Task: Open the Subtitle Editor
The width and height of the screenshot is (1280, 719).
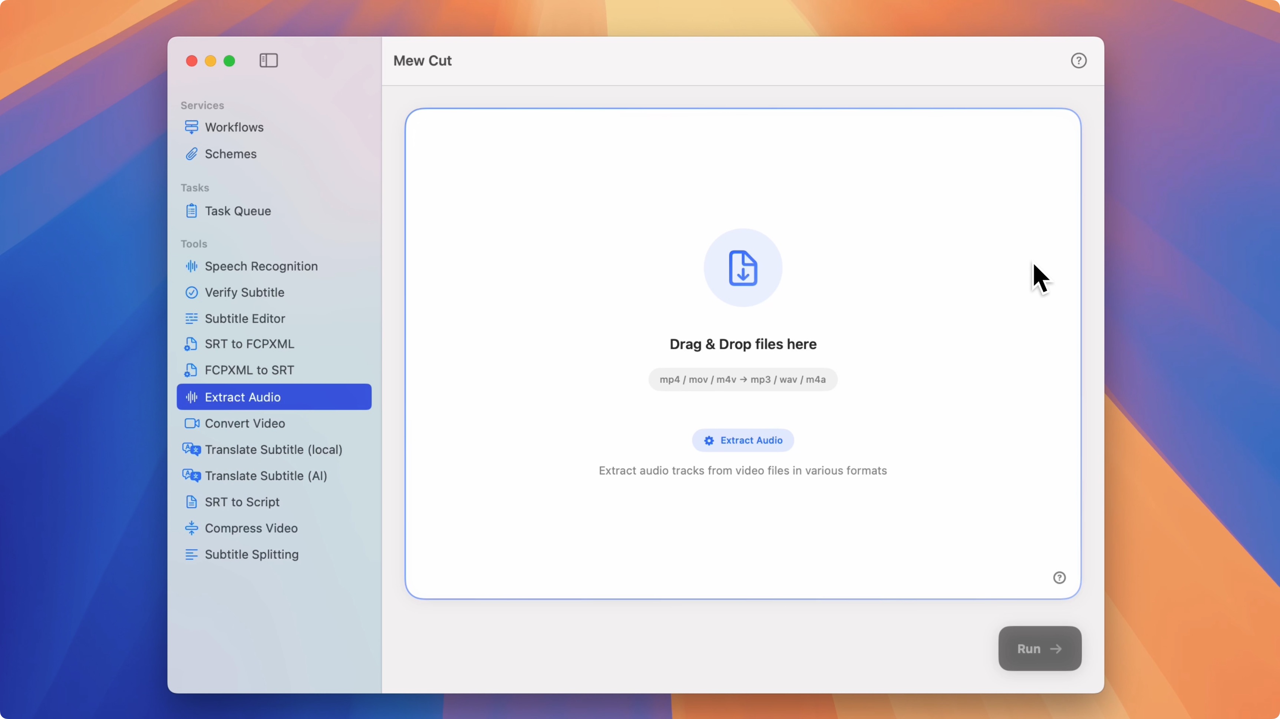Action: point(245,318)
